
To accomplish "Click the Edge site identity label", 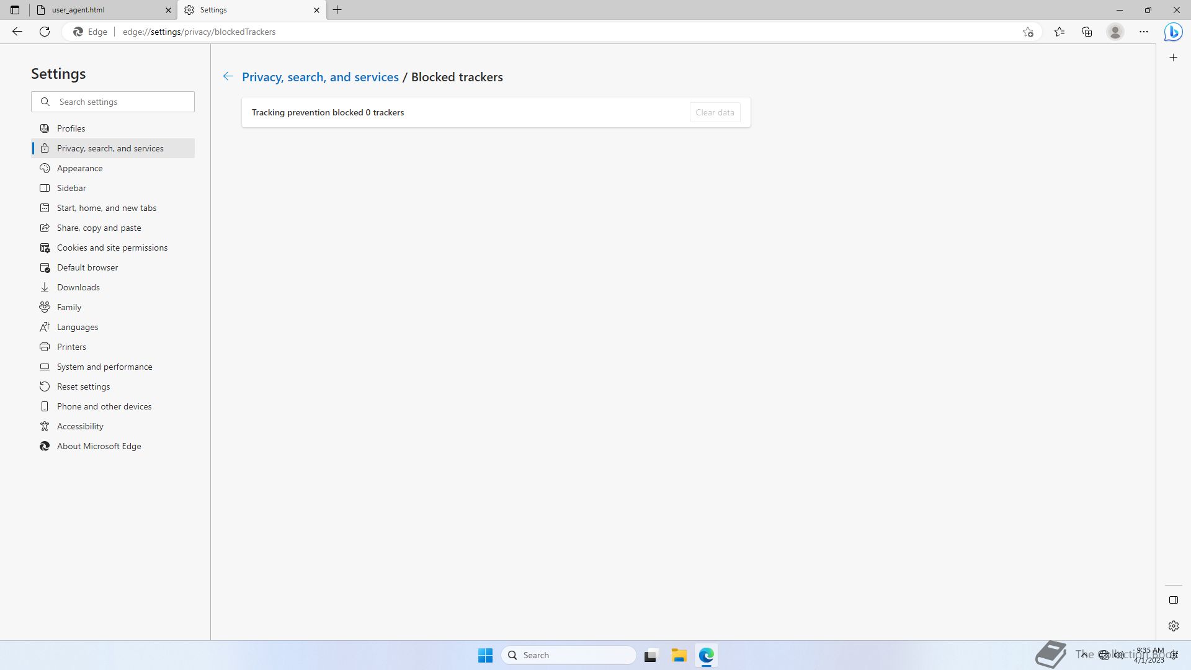I will click(x=91, y=32).
